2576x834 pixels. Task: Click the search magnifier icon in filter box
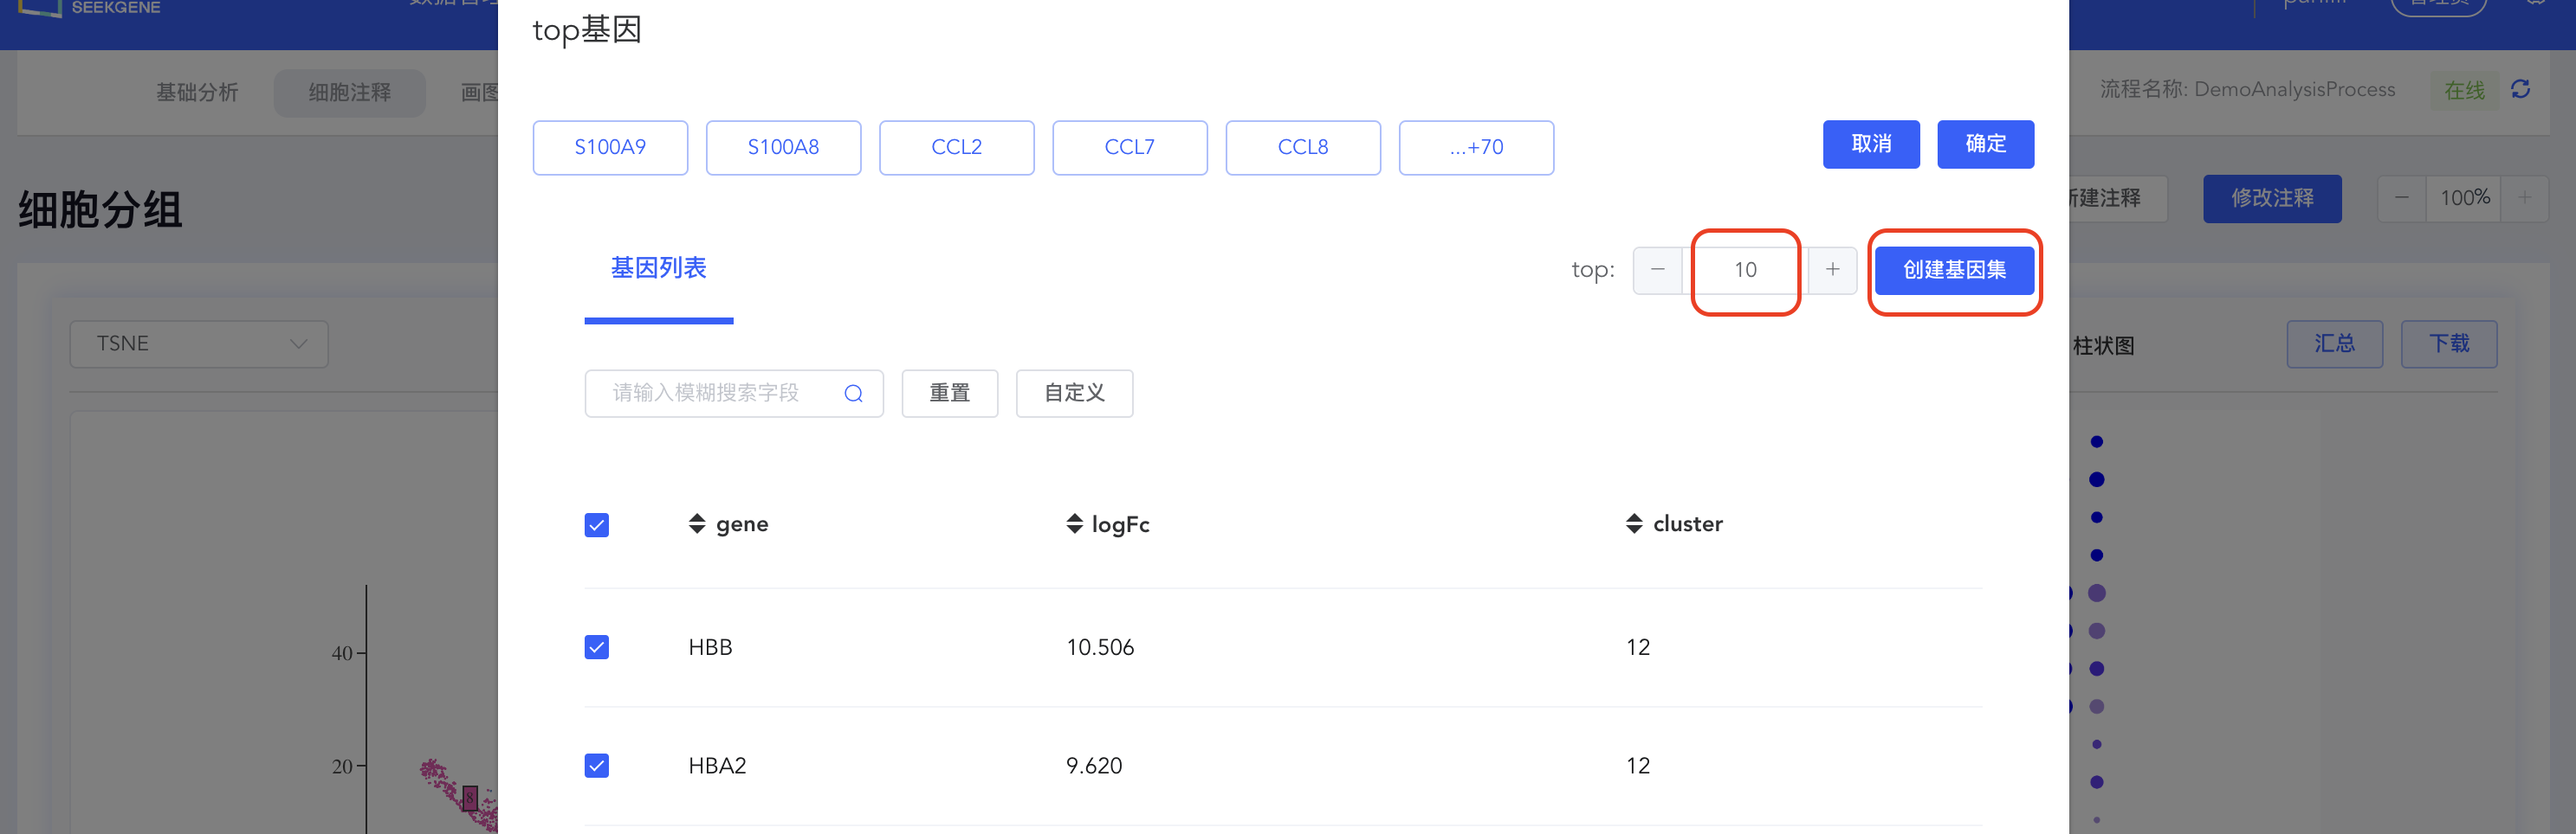coord(853,394)
